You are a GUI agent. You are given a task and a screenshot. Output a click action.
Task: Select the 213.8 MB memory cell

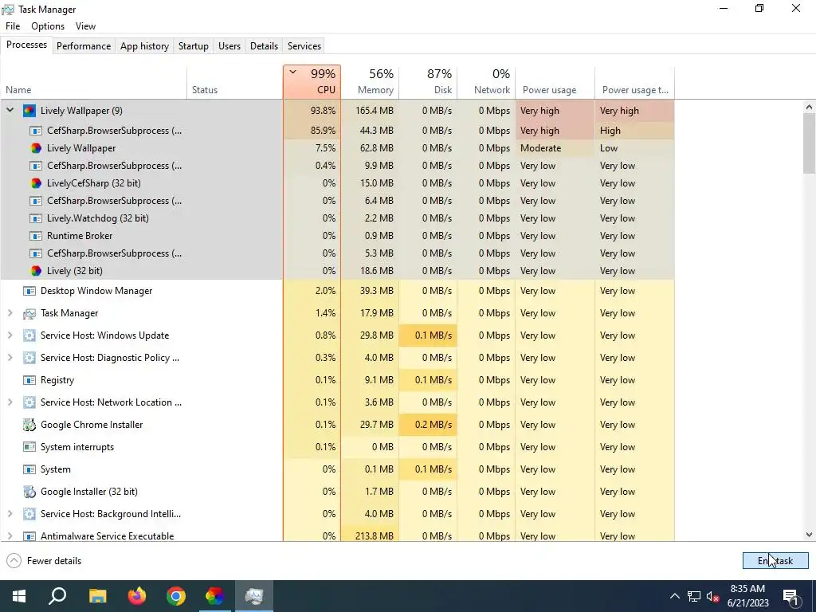(x=370, y=536)
